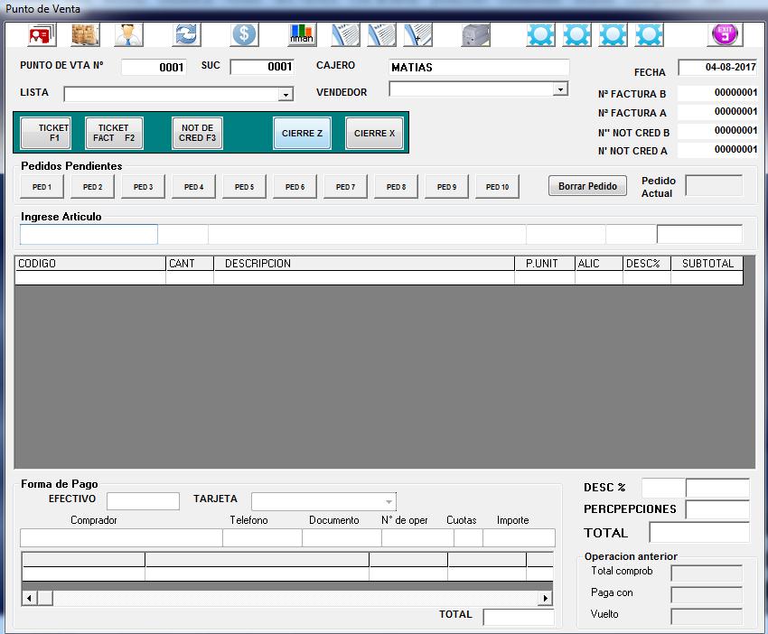This screenshot has width=768, height=634.
Task: Click the gray printer icon
Action: click(474, 35)
